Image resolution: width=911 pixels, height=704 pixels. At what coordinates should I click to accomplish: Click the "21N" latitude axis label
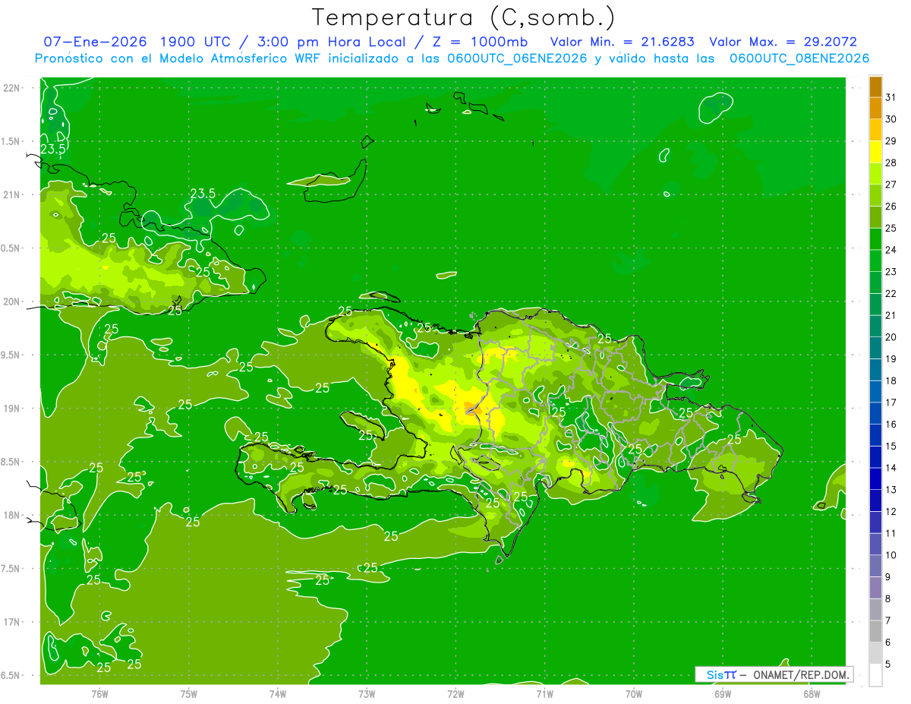[x=11, y=195]
